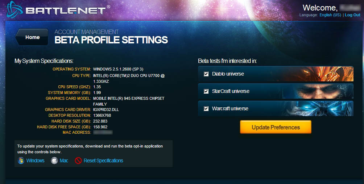Uncheck the Diablo universe checkbox

206,74
